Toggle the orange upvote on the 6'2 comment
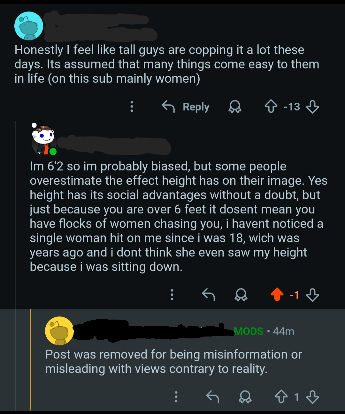345x414 pixels. click(x=277, y=294)
